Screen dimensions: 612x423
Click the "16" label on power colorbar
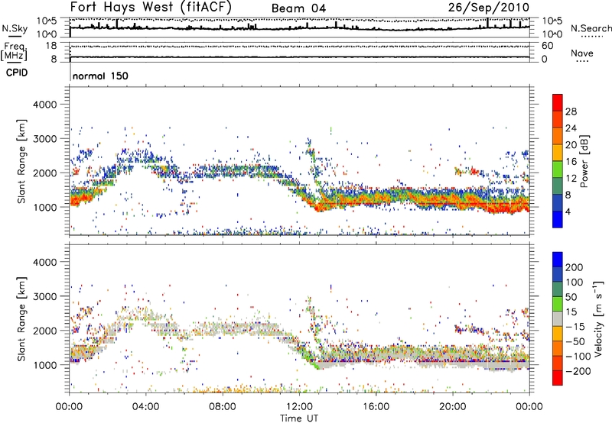pyautogui.click(x=571, y=162)
